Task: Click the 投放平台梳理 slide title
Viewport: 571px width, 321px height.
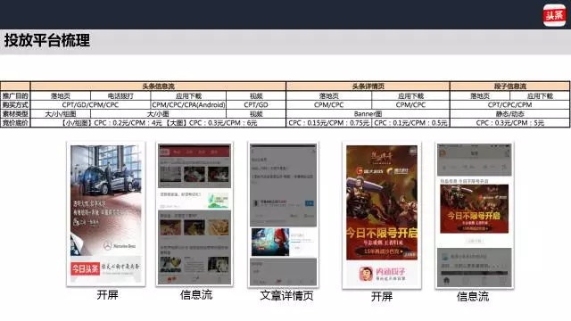Action: point(47,40)
